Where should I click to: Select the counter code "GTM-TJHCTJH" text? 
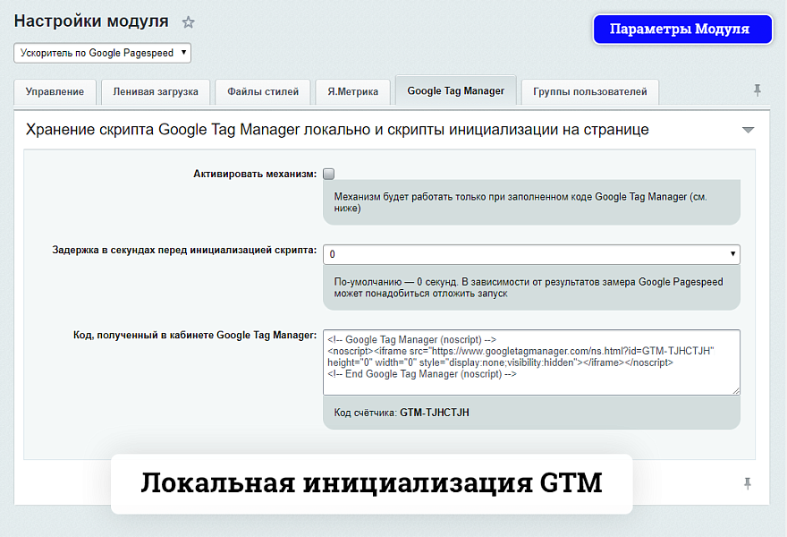pyautogui.click(x=435, y=413)
